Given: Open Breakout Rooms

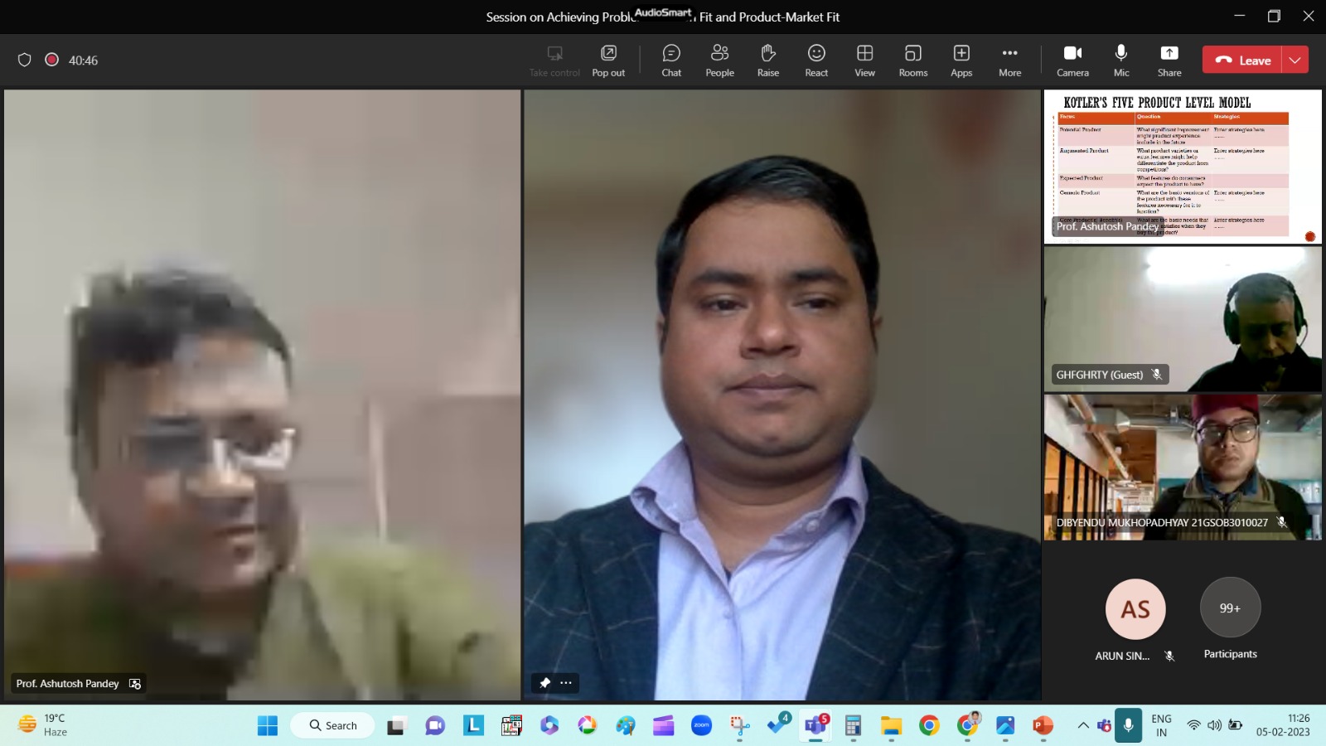Looking at the screenshot, I should coord(912,61).
